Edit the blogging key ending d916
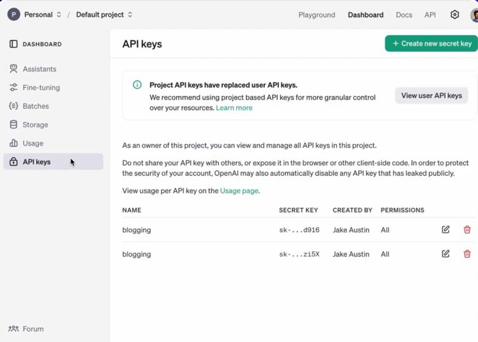478x342 pixels. [x=445, y=230]
